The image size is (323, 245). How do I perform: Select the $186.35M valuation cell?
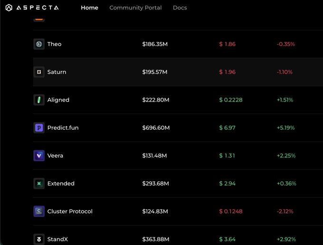click(x=155, y=44)
